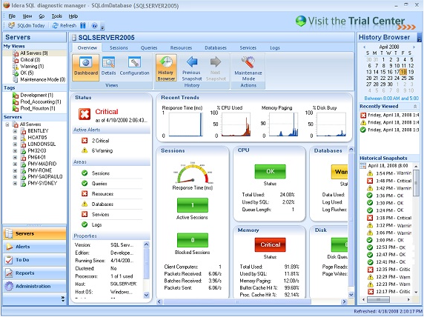Collapse the Recently Viewed section
Viewport: 424px width, 317px height.
415,107
